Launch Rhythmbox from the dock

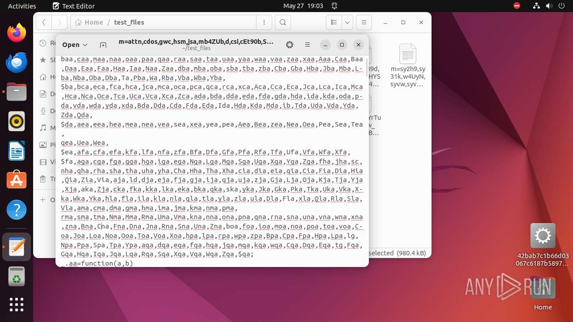(17, 122)
